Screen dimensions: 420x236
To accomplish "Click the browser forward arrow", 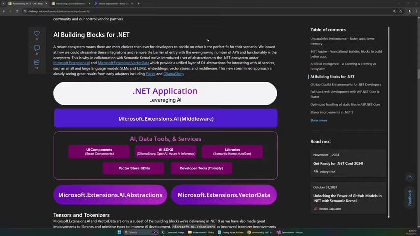I will coord(10,11).
